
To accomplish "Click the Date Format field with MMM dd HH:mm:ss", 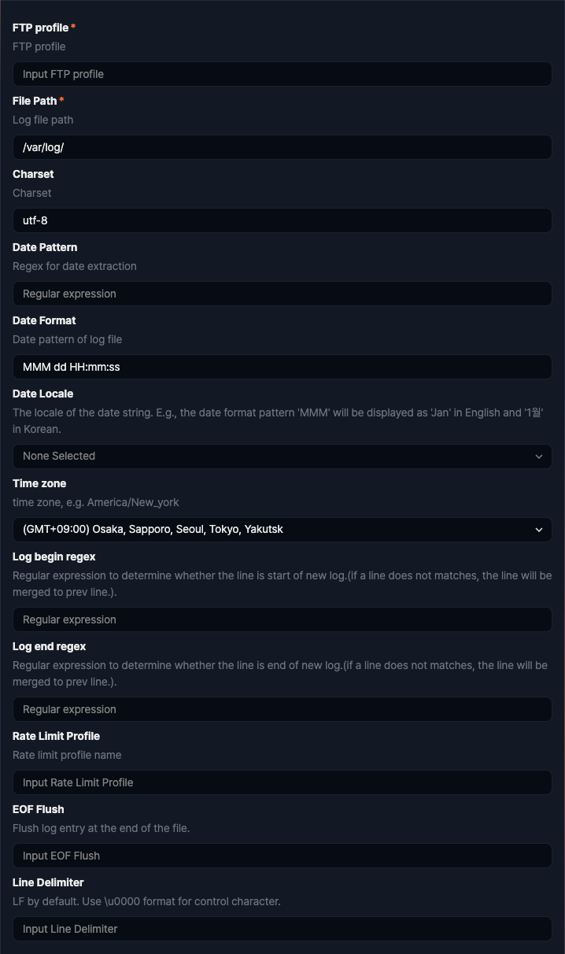I will coord(282,366).
